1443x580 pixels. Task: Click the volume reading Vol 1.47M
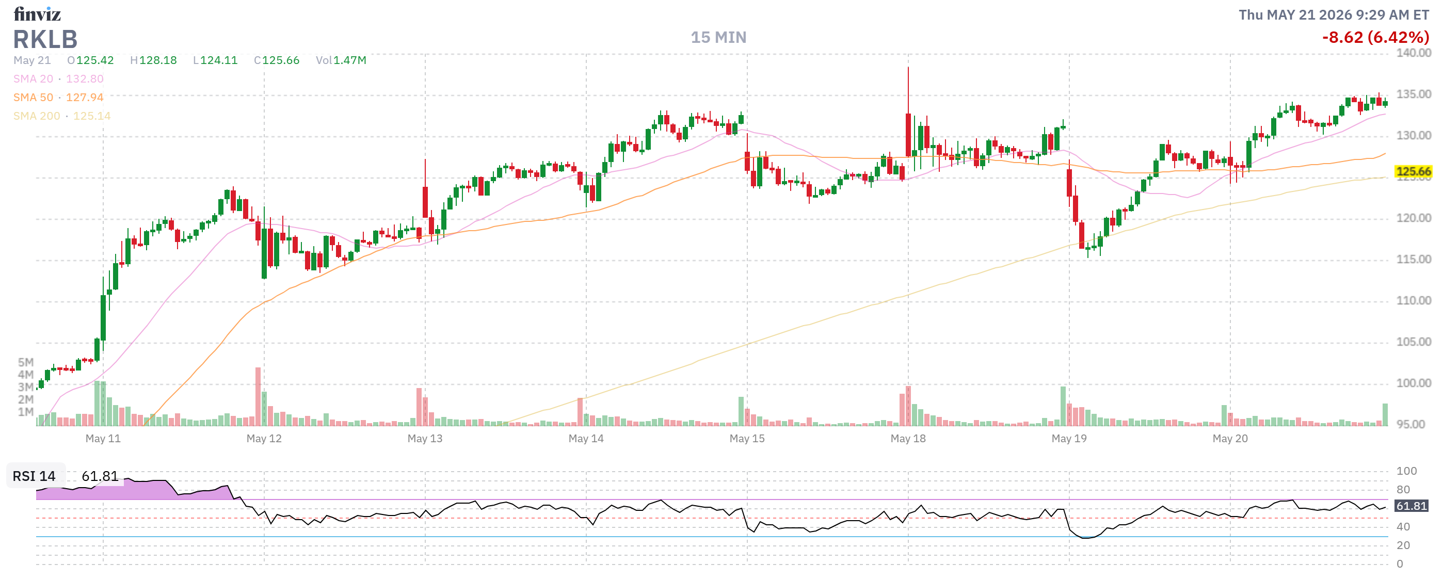[x=341, y=60]
